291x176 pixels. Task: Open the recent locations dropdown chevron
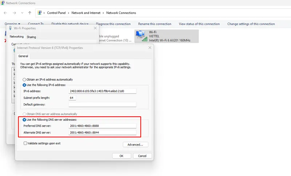(x=22, y=13)
